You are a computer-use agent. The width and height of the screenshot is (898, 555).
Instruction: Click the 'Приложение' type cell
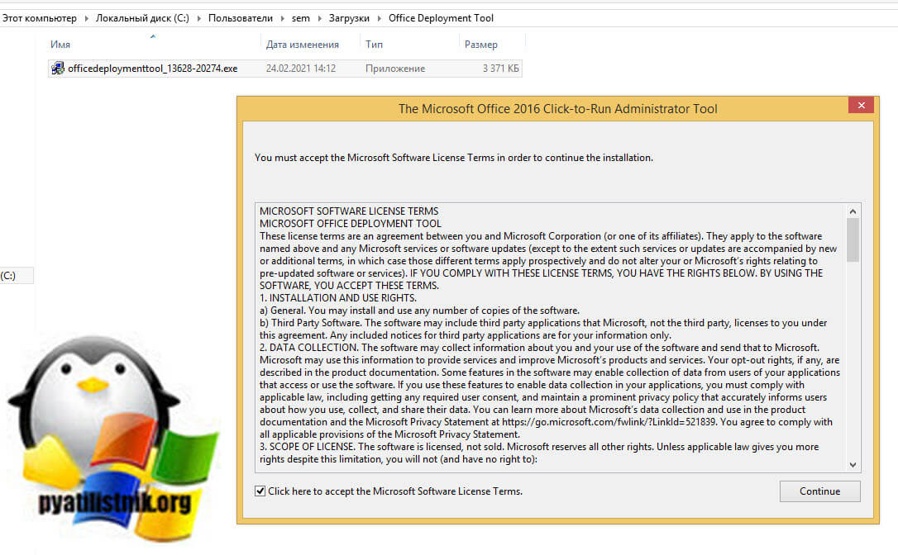(x=395, y=68)
